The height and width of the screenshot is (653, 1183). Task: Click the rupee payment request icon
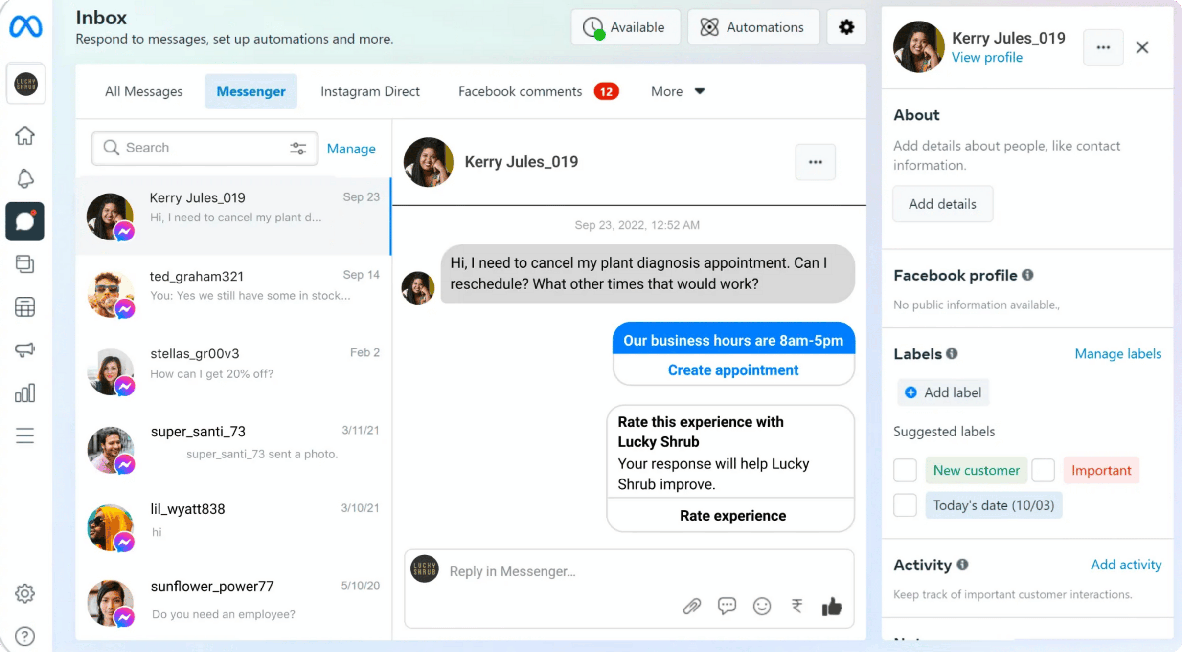(797, 606)
